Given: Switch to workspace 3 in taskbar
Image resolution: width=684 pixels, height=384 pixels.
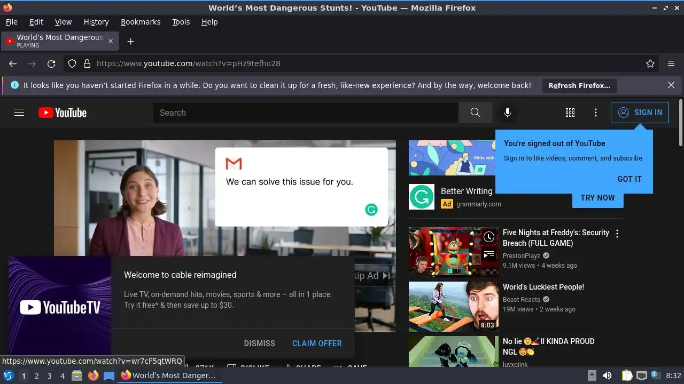Looking at the screenshot, I should 49,376.
